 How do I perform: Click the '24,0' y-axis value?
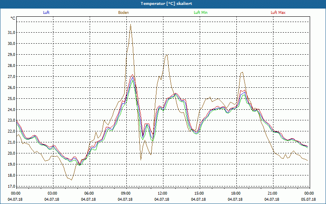coord(11,109)
